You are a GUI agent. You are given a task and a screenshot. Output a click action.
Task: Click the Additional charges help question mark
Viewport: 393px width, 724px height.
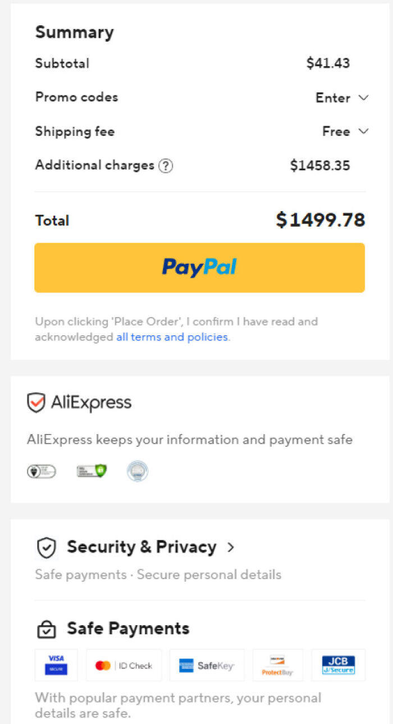tap(165, 166)
